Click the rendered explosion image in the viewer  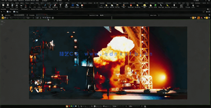(108, 63)
